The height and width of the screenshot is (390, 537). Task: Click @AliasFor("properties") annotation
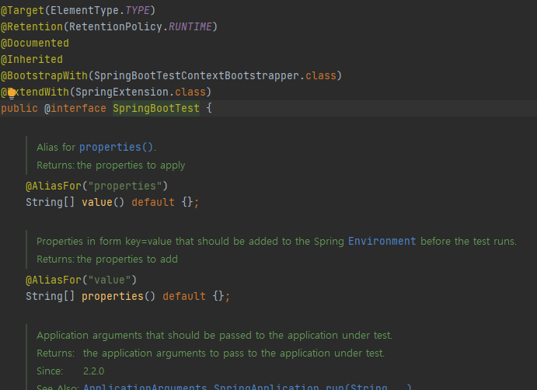coord(97,186)
